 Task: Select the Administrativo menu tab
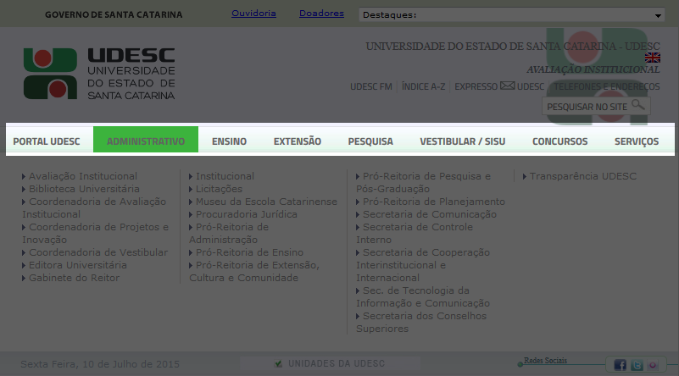[x=146, y=140]
